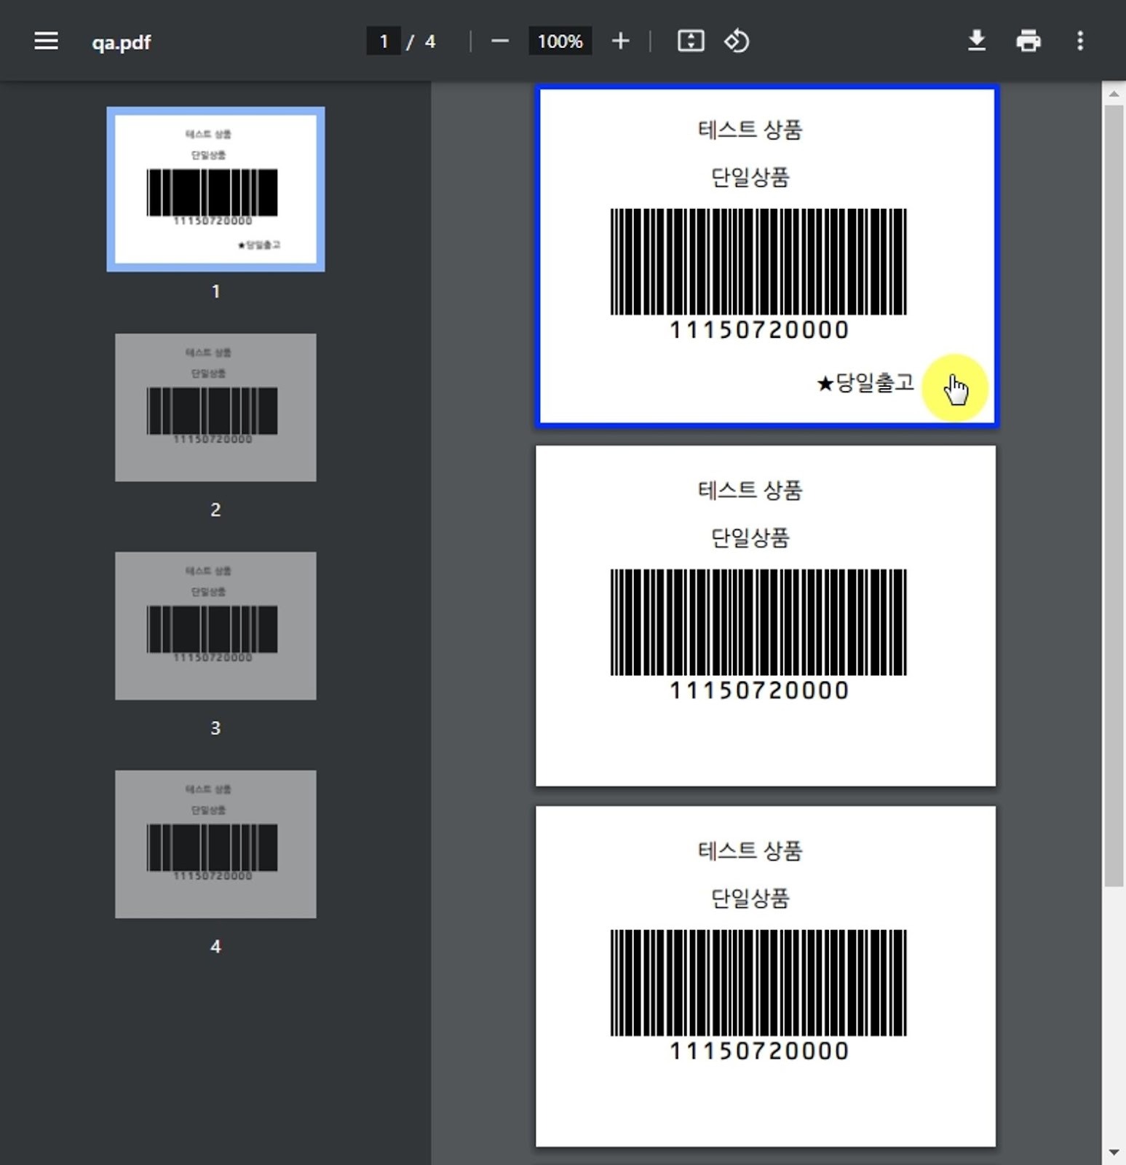Click the 11150720000 number on page two

[759, 690]
